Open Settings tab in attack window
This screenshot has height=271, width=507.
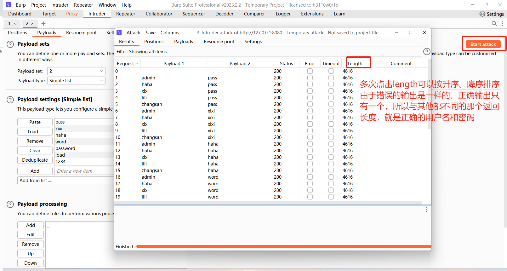click(x=253, y=42)
